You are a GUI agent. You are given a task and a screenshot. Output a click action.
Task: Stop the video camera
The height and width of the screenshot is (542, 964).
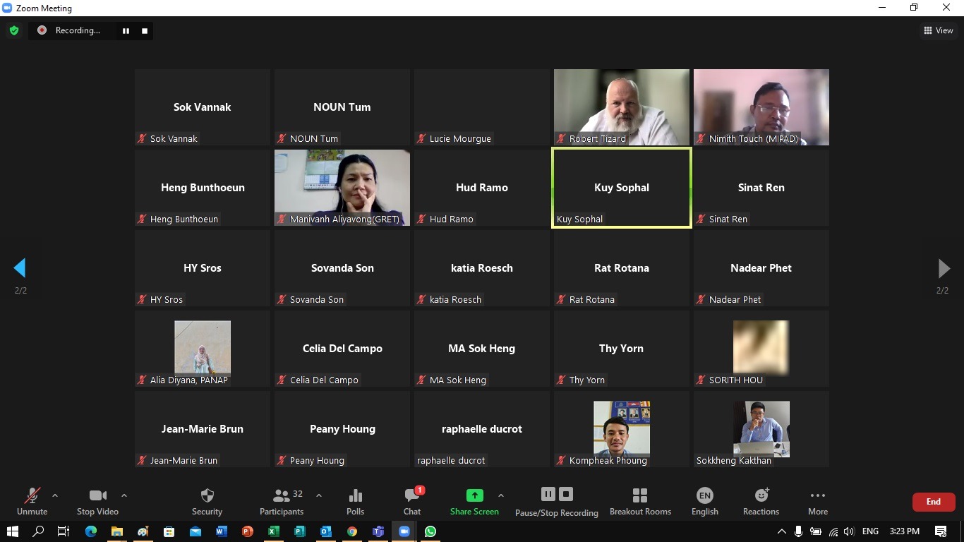click(x=97, y=501)
